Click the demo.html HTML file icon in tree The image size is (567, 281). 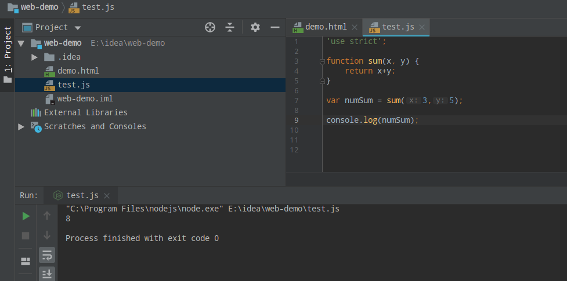coord(49,71)
